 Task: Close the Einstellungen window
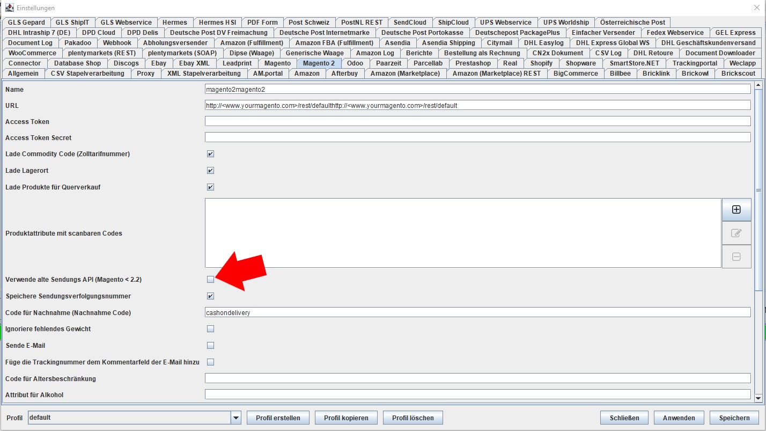tap(757, 8)
